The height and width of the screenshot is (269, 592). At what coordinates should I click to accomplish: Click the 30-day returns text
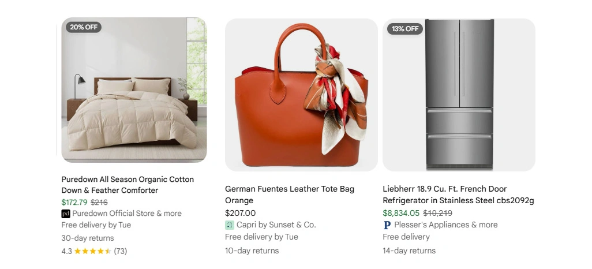(x=88, y=238)
